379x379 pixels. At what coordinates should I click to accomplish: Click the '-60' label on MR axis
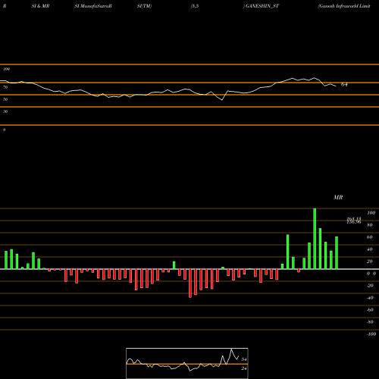pyautogui.click(x=370, y=310)
